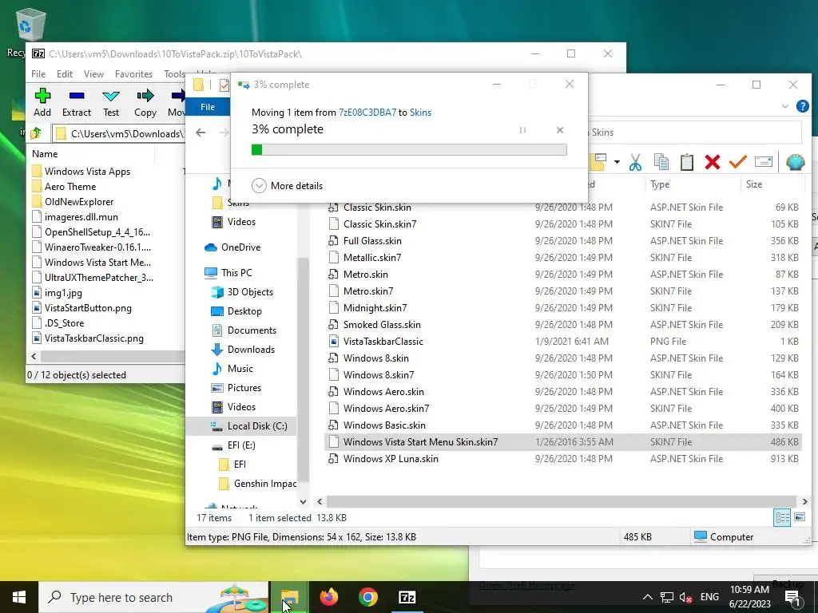The image size is (818, 613).
Task: Click the Extract icon in 7-Zip
Action: [x=77, y=103]
